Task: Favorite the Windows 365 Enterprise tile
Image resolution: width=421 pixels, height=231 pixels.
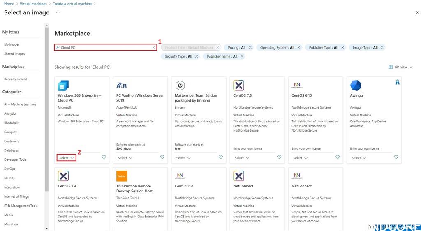Action: [104, 157]
